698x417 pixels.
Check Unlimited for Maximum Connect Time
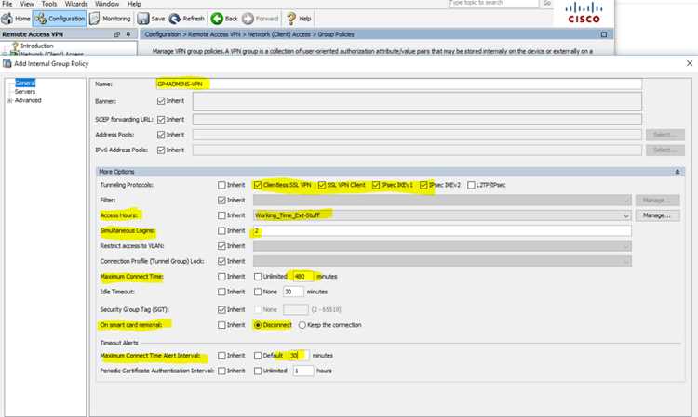pyautogui.click(x=258, y=277)
